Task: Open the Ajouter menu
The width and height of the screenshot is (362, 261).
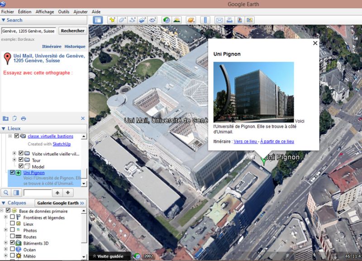Action: tap(81, 12)
